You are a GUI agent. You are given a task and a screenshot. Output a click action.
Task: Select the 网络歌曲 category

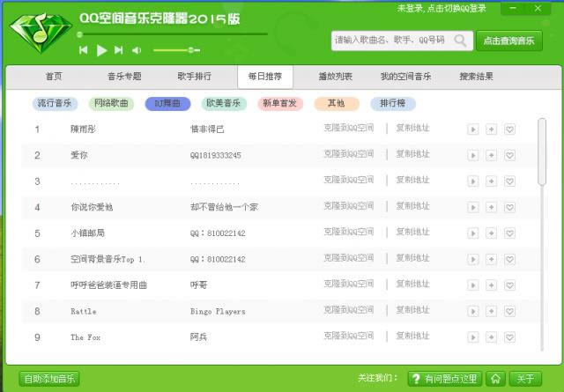[111, 103]
